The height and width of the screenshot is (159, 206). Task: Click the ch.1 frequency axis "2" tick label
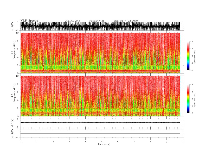point(18,65)
